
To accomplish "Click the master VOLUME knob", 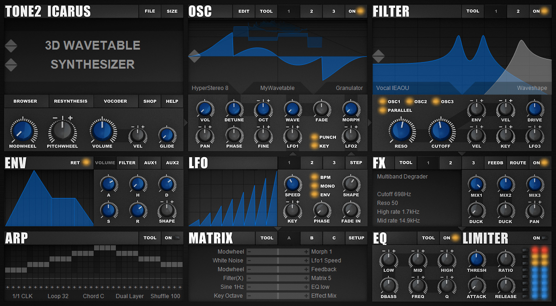I will (102, 131).
